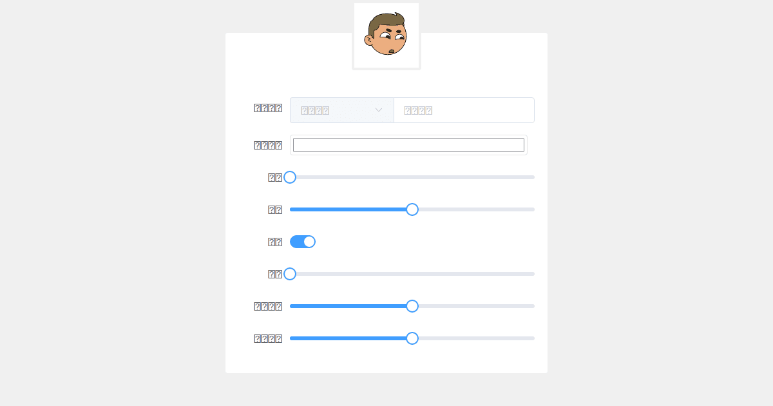Click the cartoon face avatar image

(386, 35)
